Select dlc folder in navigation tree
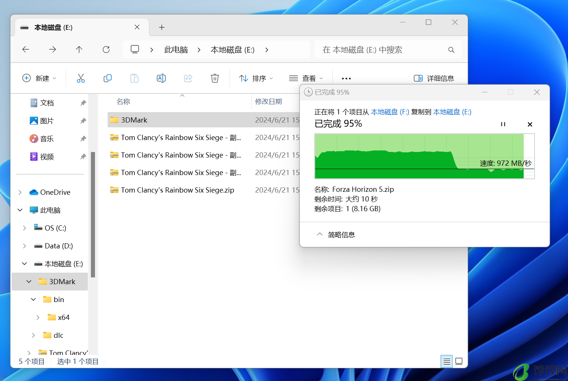Viewport: 568px width, 381px height. (x=53, y=335)
